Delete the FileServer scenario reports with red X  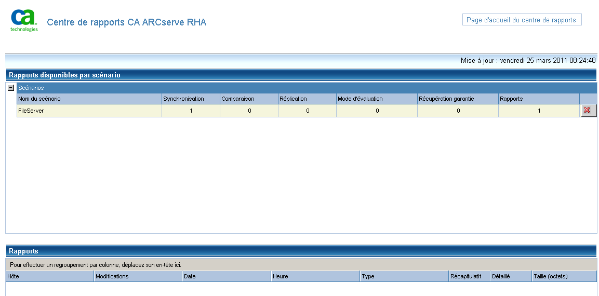click(x=588, y=111)
